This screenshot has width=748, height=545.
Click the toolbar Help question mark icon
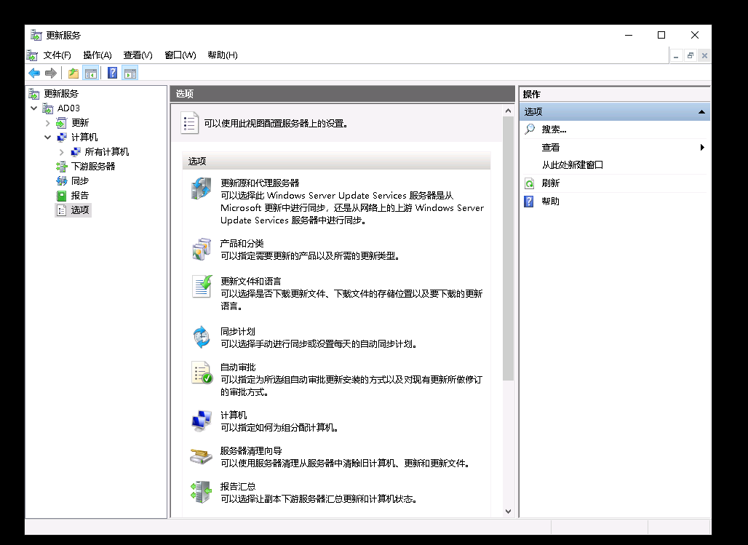tap(112, 73)
